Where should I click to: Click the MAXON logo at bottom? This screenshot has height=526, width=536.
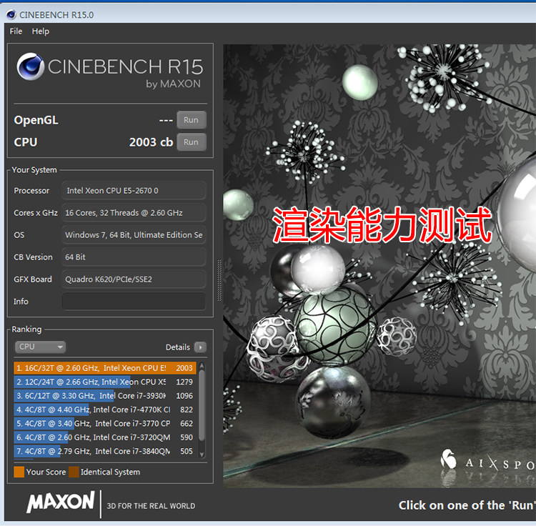[61, 502]
